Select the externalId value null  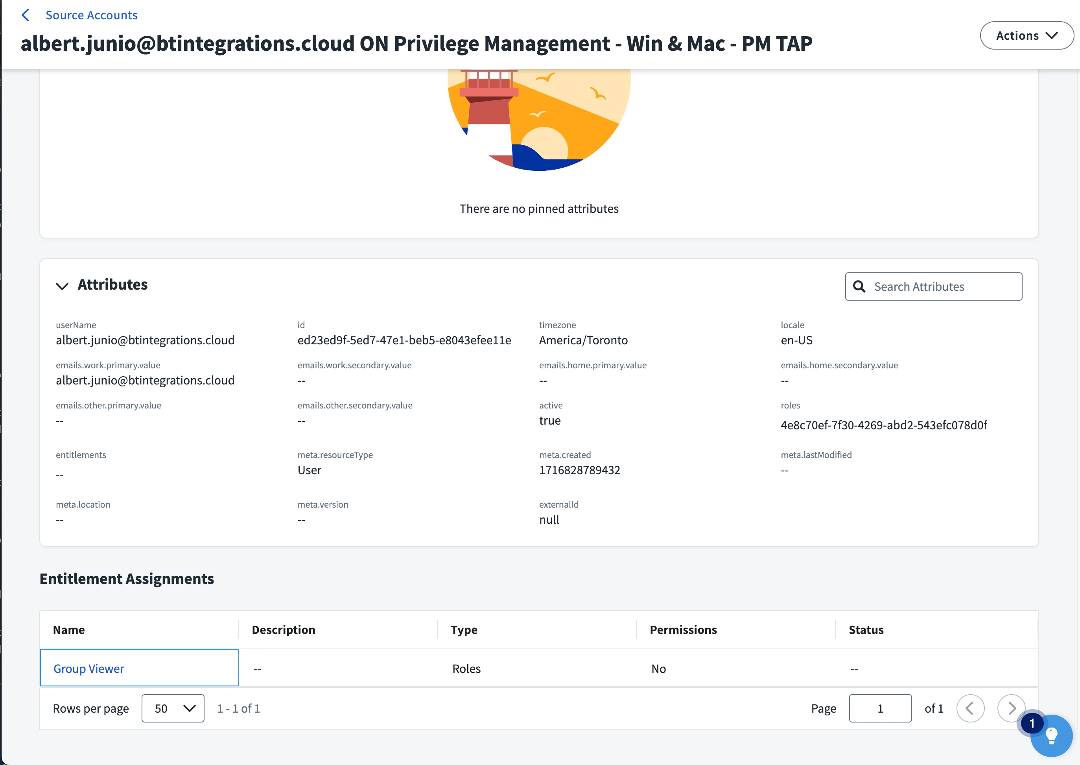[549, 519]
